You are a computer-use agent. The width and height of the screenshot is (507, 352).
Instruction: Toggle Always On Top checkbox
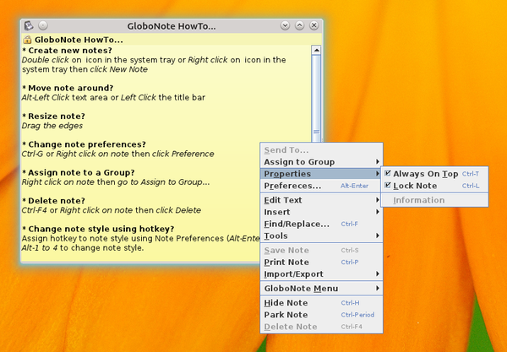point(388,174)
